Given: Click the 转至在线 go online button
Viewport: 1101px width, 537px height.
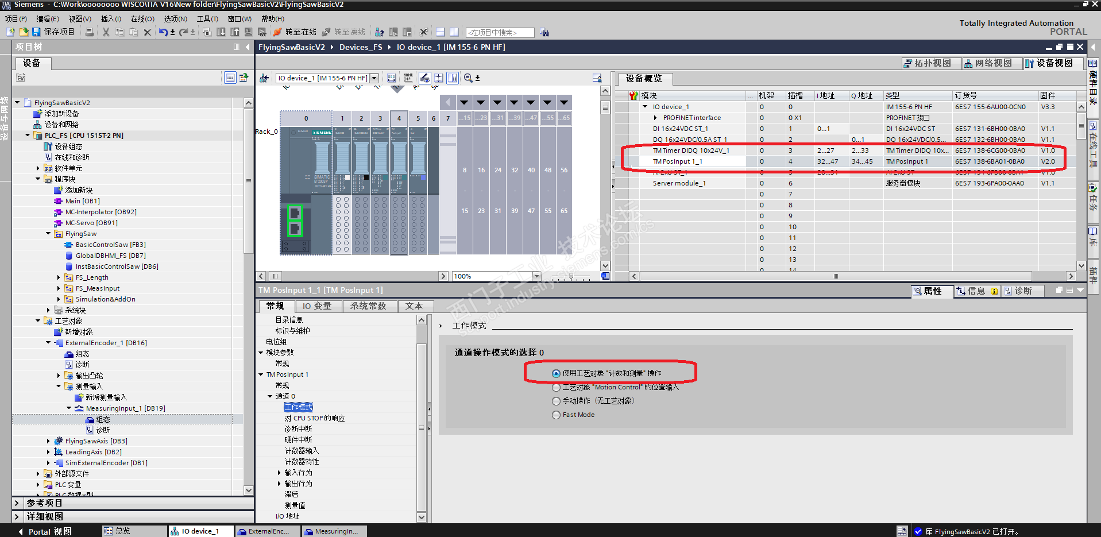Looking at the screenshot, I should 295,32.
